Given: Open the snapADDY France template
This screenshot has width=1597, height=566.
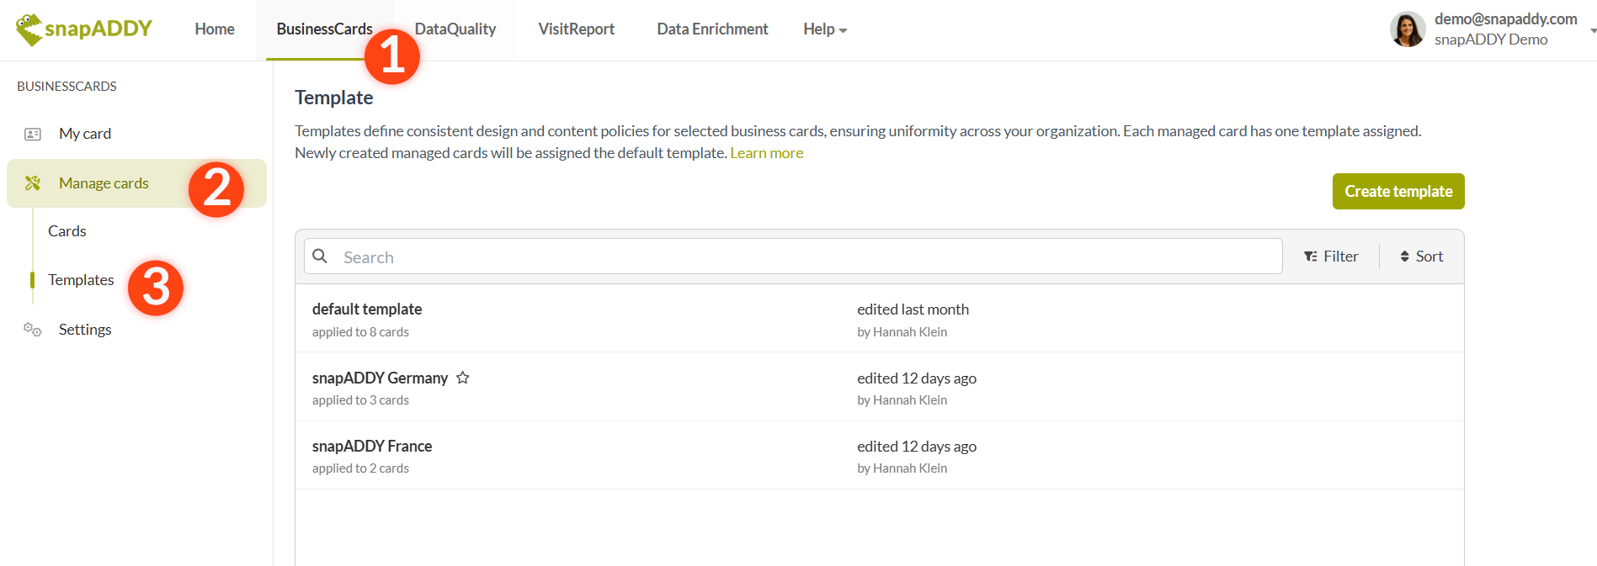Looking at the screenshot, I should (372, 447).
